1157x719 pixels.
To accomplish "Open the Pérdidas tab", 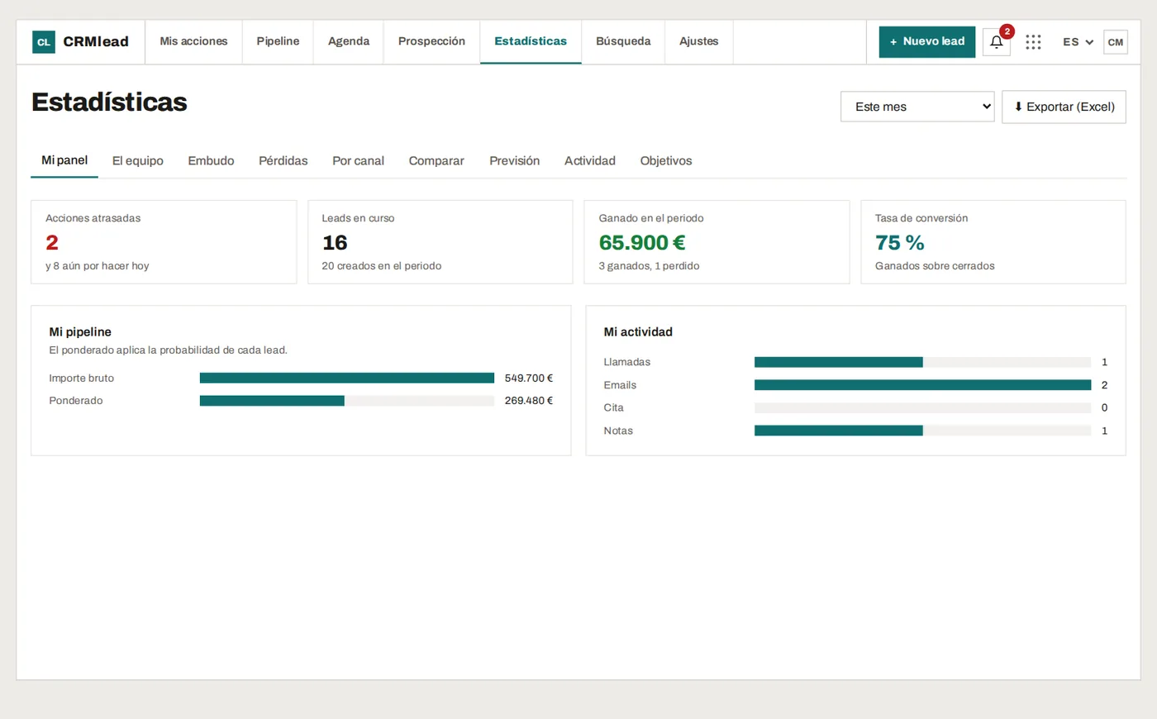I will click(x=283, y=161).
